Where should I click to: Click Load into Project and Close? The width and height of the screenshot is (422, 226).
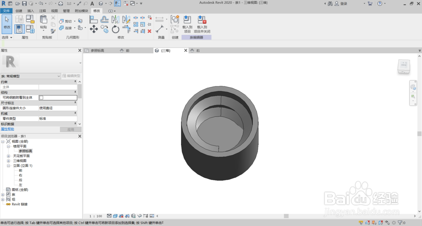[x=202, y=24]
